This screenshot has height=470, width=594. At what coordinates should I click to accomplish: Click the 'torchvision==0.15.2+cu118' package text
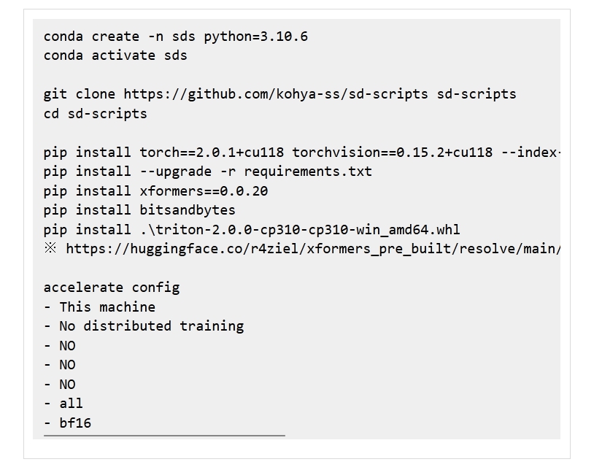pyautogui.click(x=393, y=153)
